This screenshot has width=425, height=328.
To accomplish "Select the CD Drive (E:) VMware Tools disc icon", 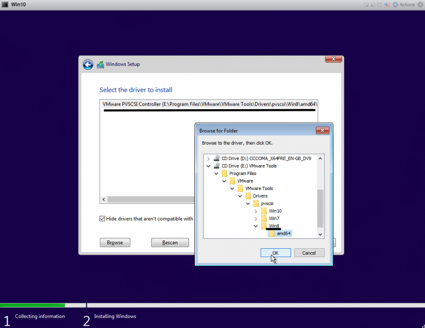I will coord(216,166).
